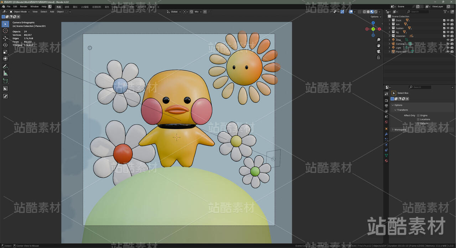Image resolution: width=456 pixels, height=248 pixels.
Task: Open Global transform orientation dropdown
Action: (174, 12)
